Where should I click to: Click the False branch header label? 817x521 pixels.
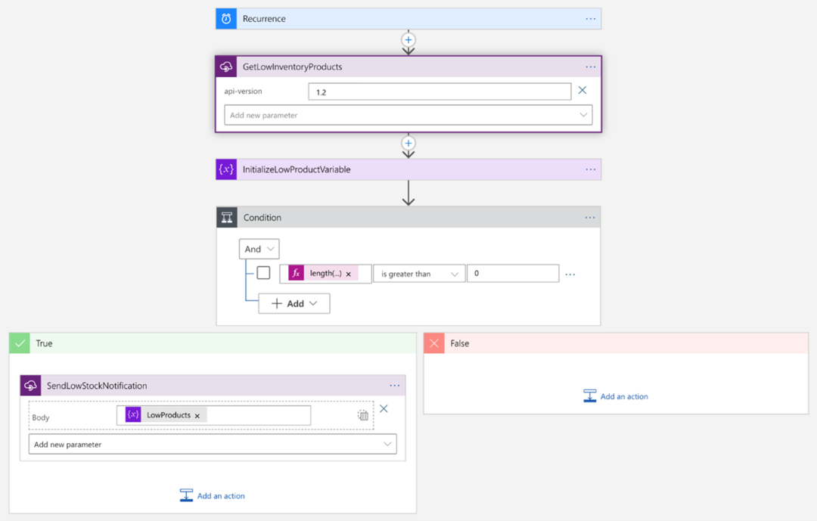[460, 343]
